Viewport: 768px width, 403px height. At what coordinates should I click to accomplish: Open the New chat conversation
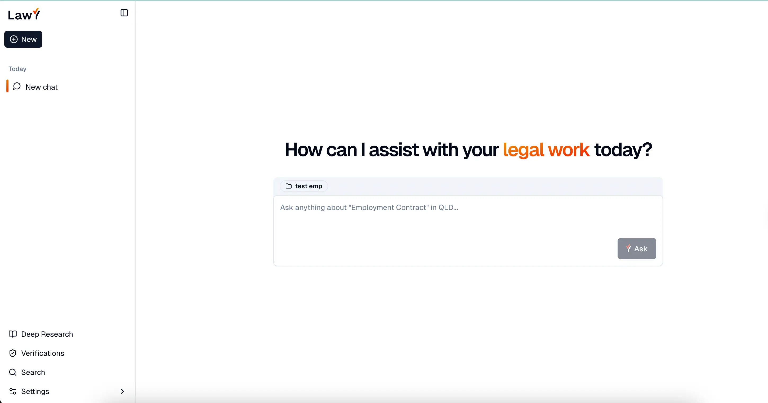(x=41, y=87)
